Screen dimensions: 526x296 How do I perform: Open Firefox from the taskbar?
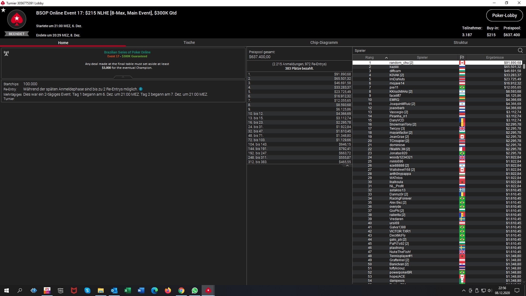coord(168,291)
